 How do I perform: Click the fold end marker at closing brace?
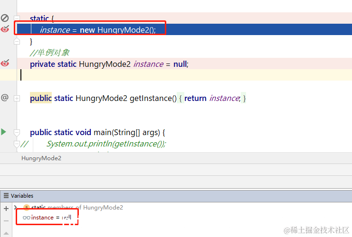tap(17, 41)
